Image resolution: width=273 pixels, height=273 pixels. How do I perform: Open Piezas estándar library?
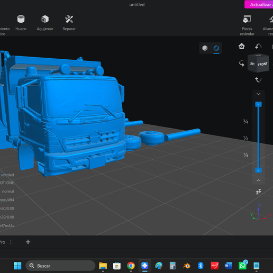point(247,25)
